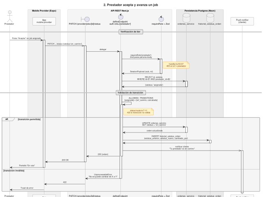Click the 'SessionPayload {sub, rol}' return message

[141, 71]
